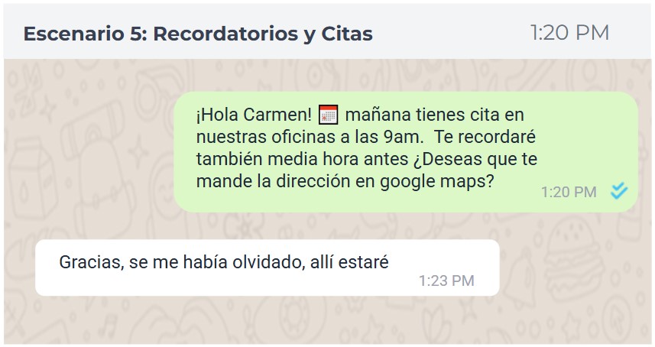The width and height of the screenshot is (655, 347).
Task: Click the calendar emoji in the green message
Action: point(328,115)
